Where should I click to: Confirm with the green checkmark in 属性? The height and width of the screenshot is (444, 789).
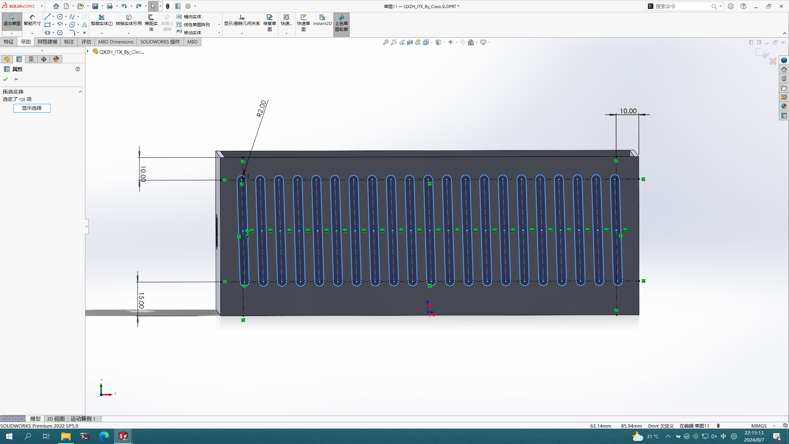pos(6,79)
